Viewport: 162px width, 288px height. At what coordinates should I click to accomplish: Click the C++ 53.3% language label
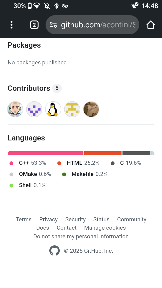coord(32,163)
